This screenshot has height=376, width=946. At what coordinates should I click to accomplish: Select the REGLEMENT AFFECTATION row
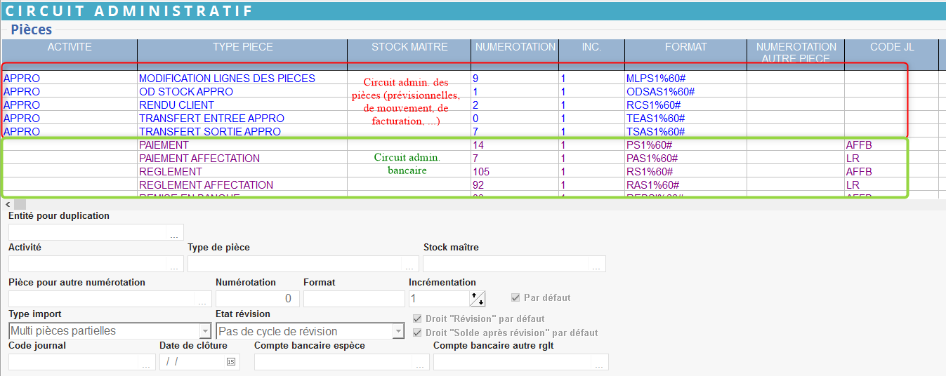(x=206, y=185)
